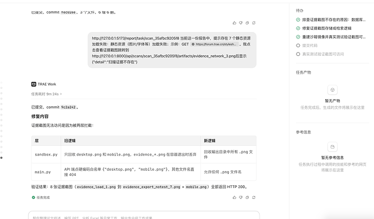Copy the reply mentioning commit fec02ee

point(247,23)
